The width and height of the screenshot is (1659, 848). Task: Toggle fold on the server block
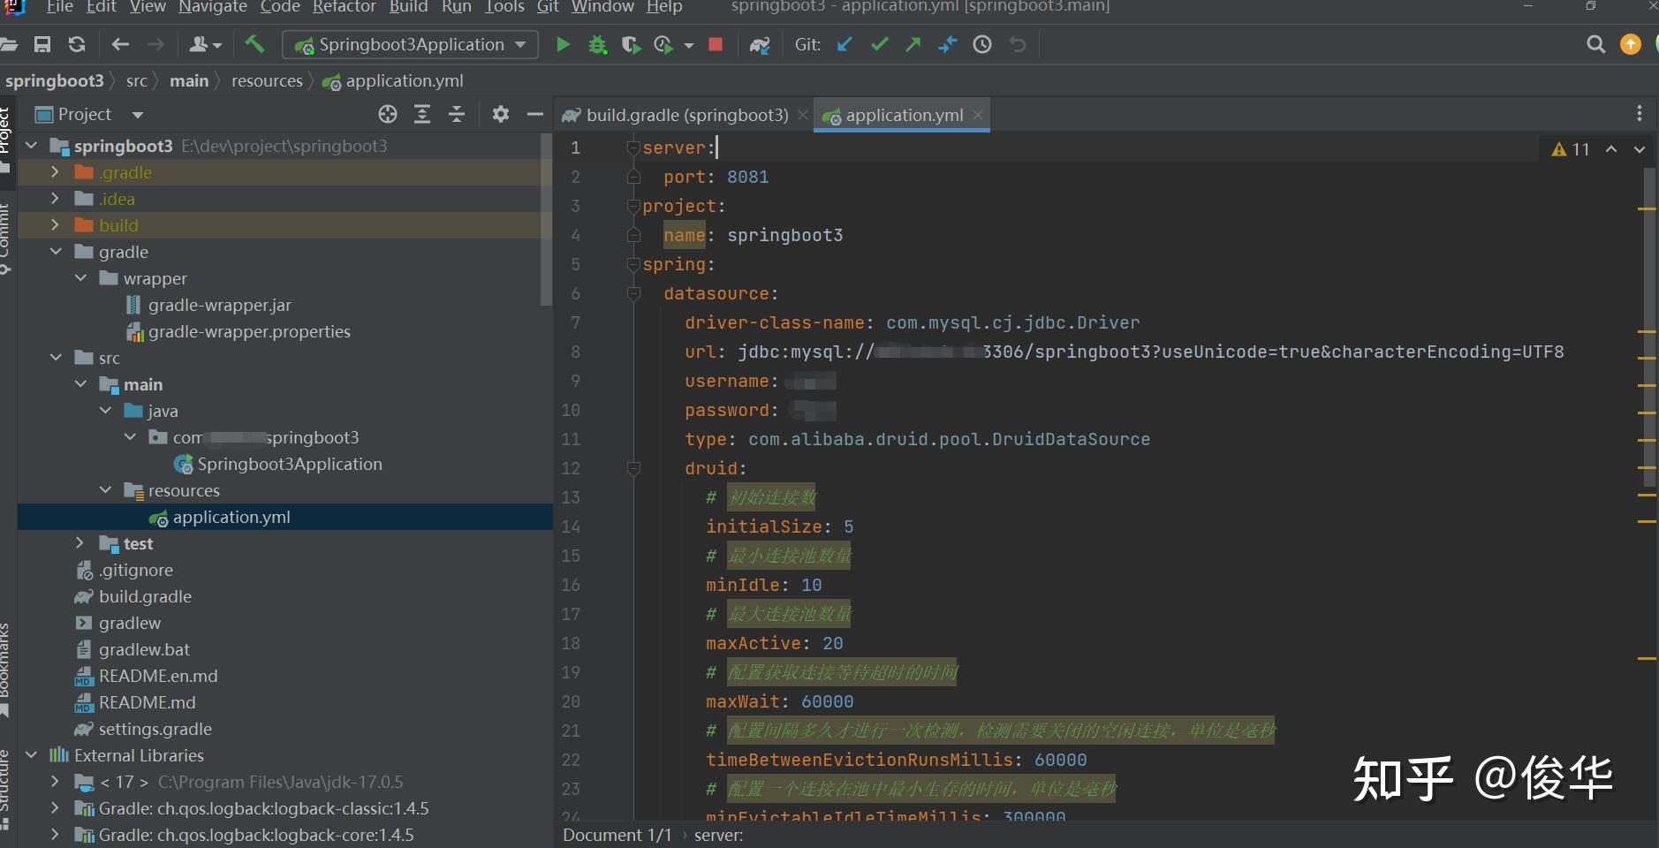coord(633,148)
